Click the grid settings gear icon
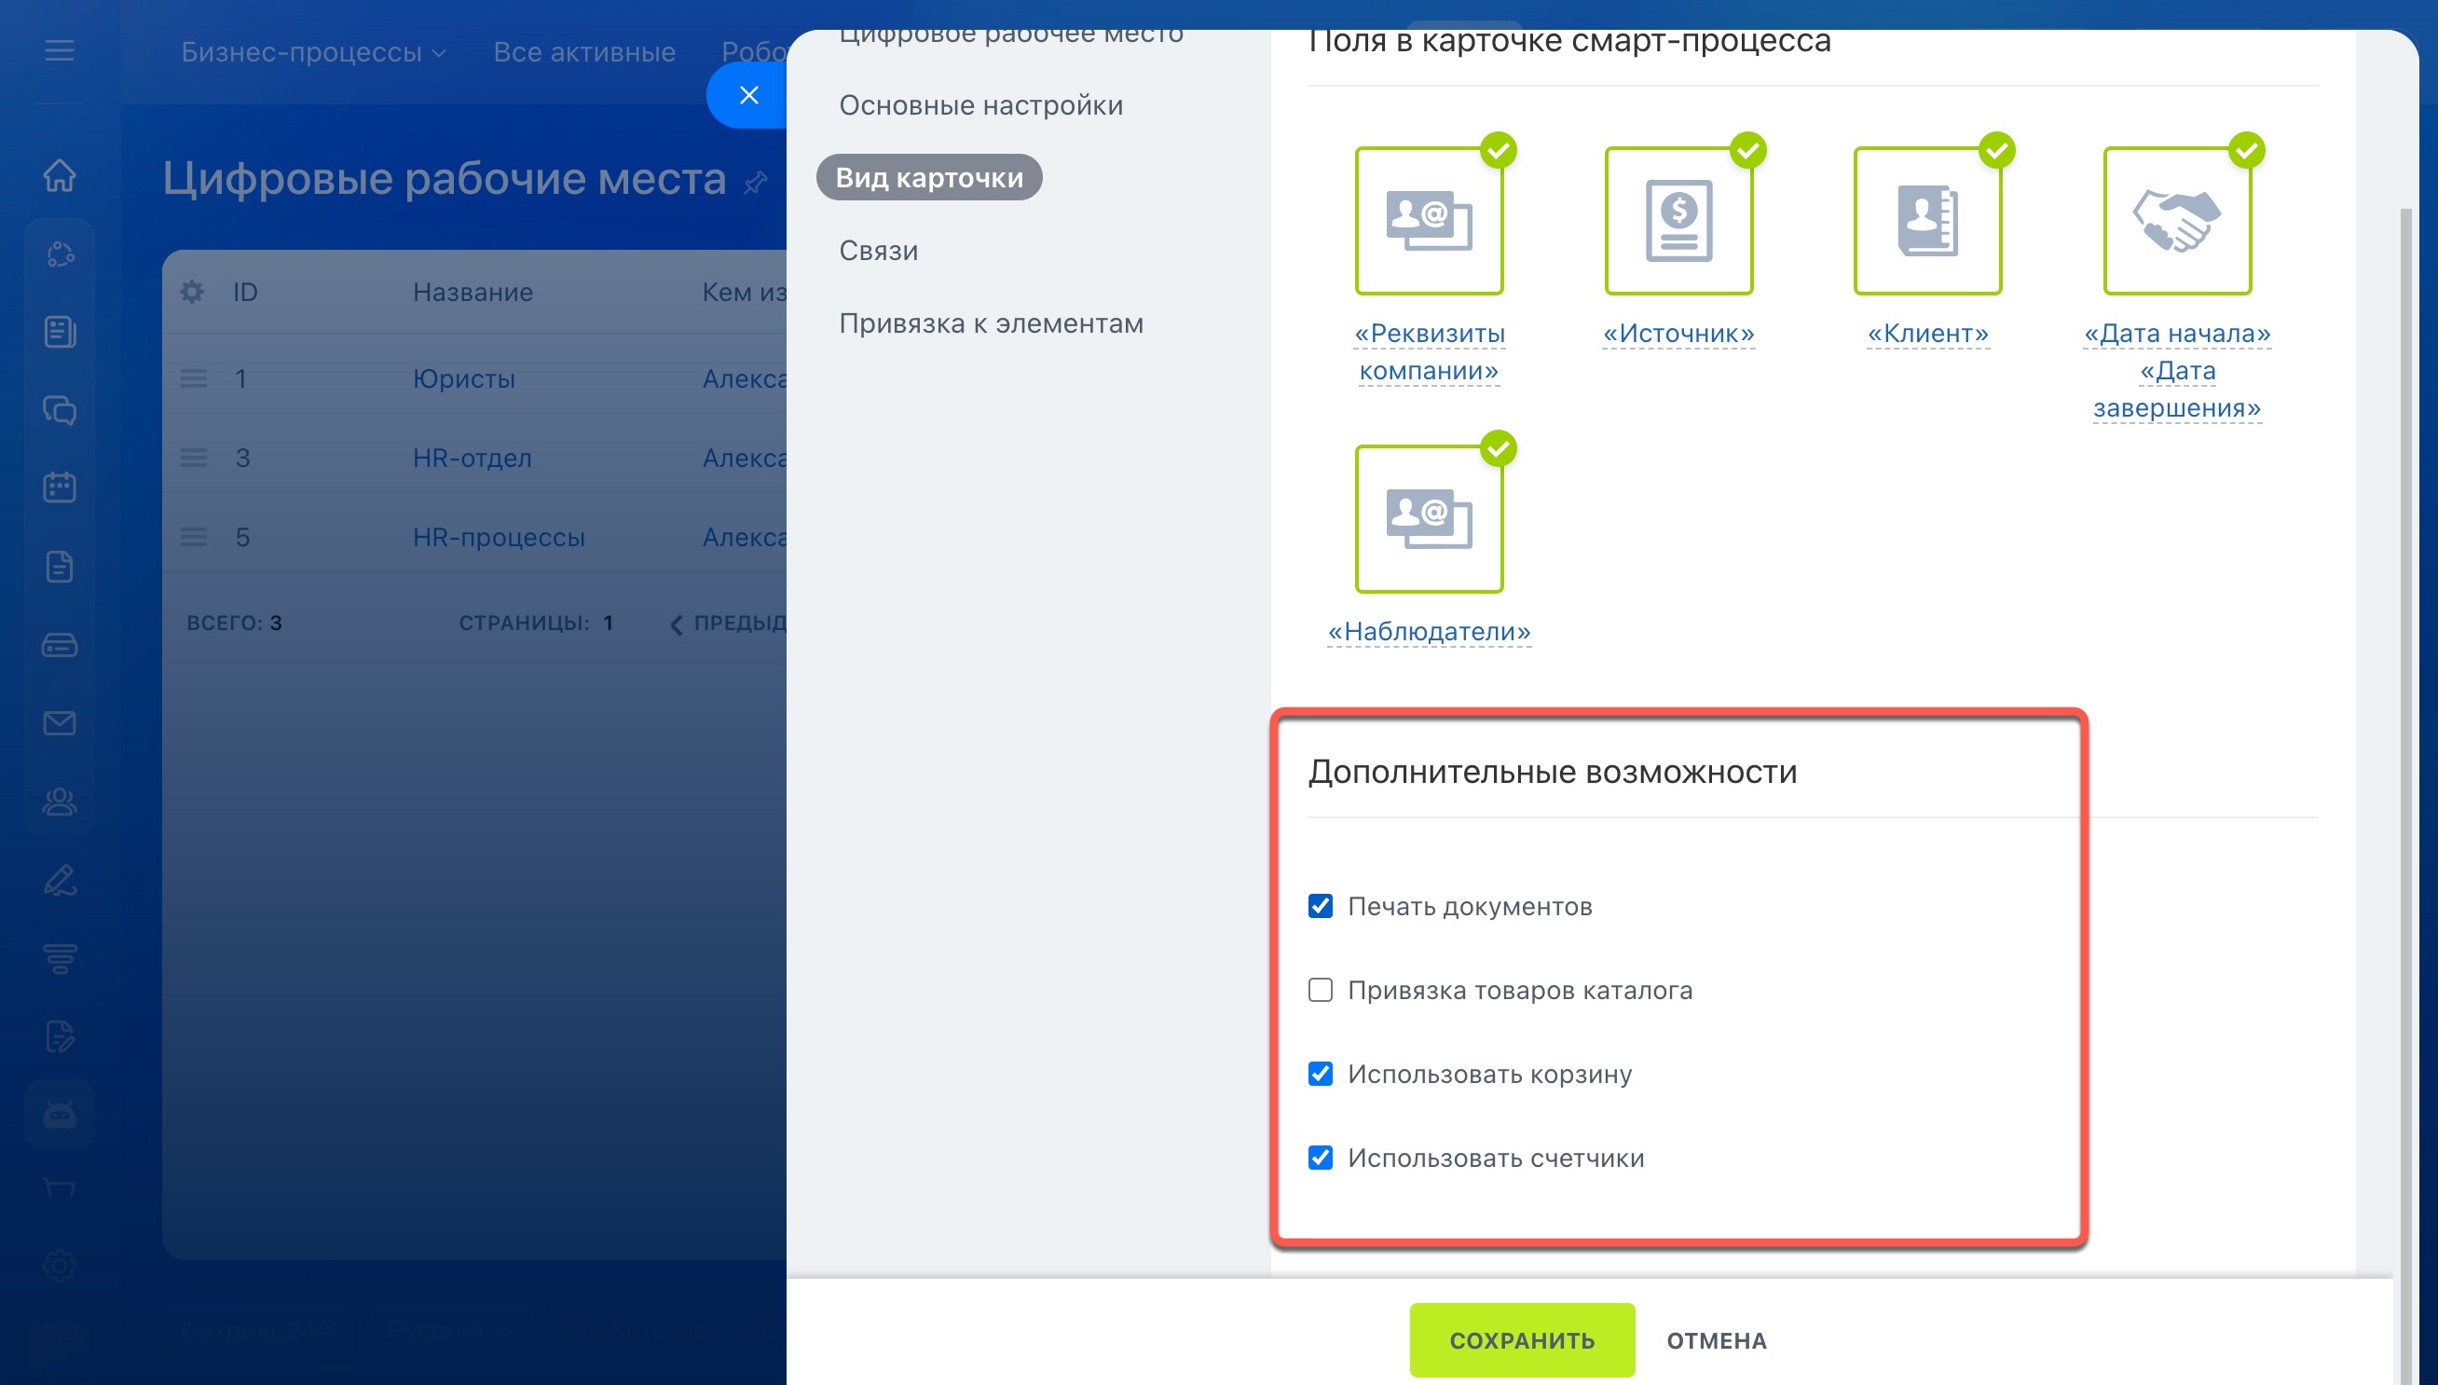Screen dimensions: 2438x1385 (192, 292)
